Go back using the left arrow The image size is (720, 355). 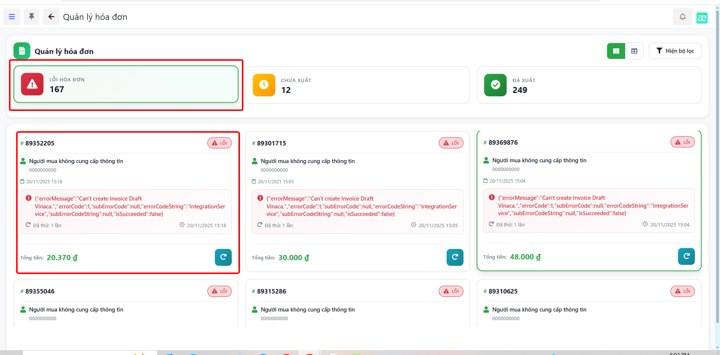[x=51, y=17]
